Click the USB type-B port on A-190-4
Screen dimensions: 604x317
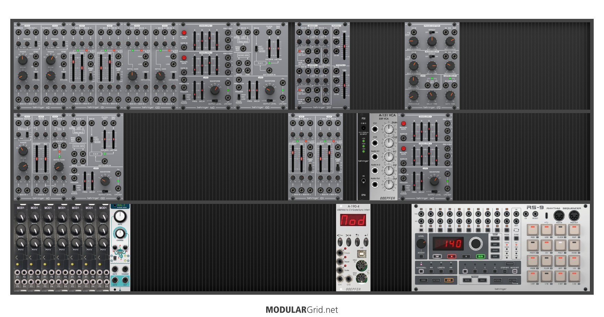coord(362,254)
